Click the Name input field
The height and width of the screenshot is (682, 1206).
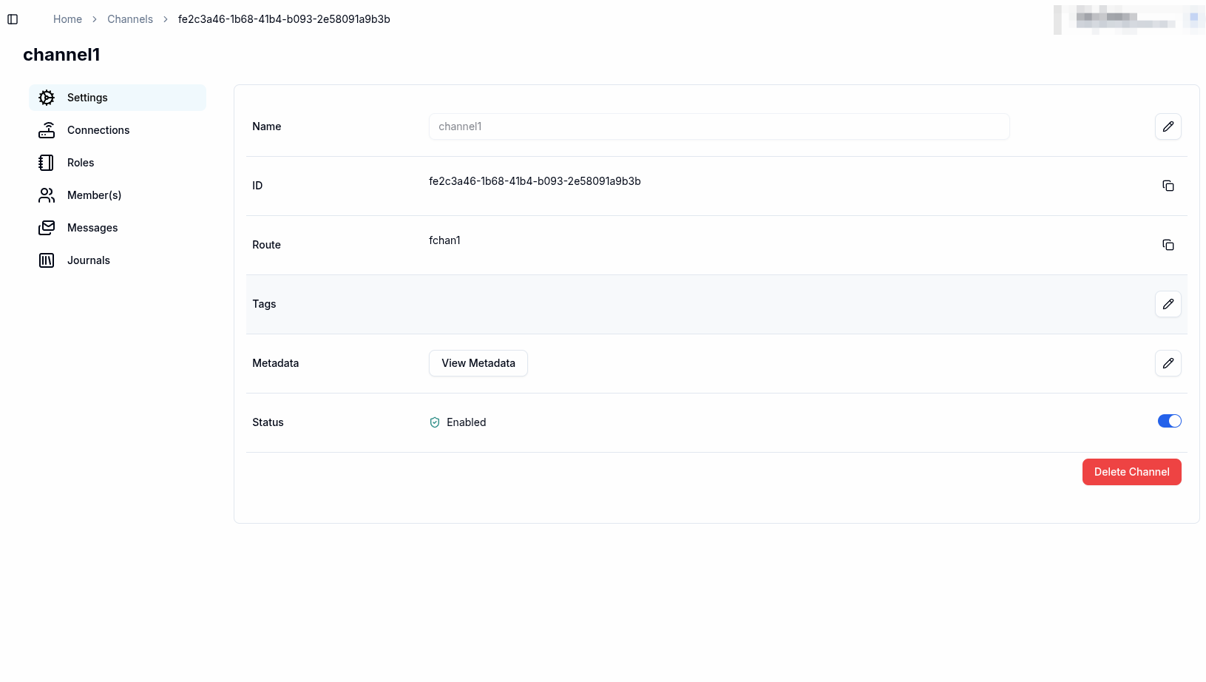coord(719,126)
